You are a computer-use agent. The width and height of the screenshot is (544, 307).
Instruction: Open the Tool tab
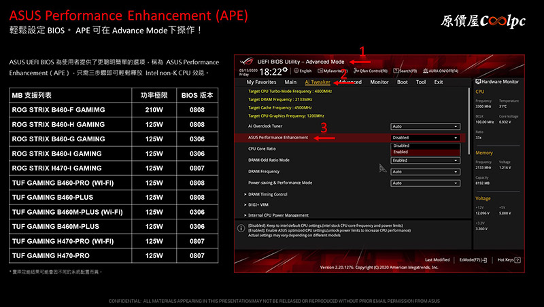(x=421, y=82)
